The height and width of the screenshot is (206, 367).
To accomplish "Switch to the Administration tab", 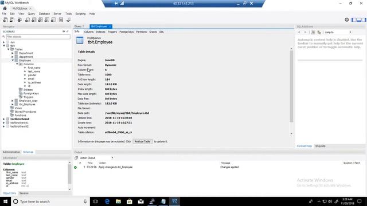I will pos(11,152).
